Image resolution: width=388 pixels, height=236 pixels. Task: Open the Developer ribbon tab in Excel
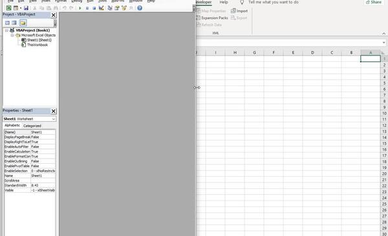click(x=204, y=2)
